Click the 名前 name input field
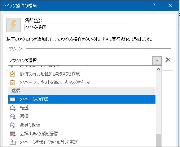180x147 pixels. coord(75,28)
